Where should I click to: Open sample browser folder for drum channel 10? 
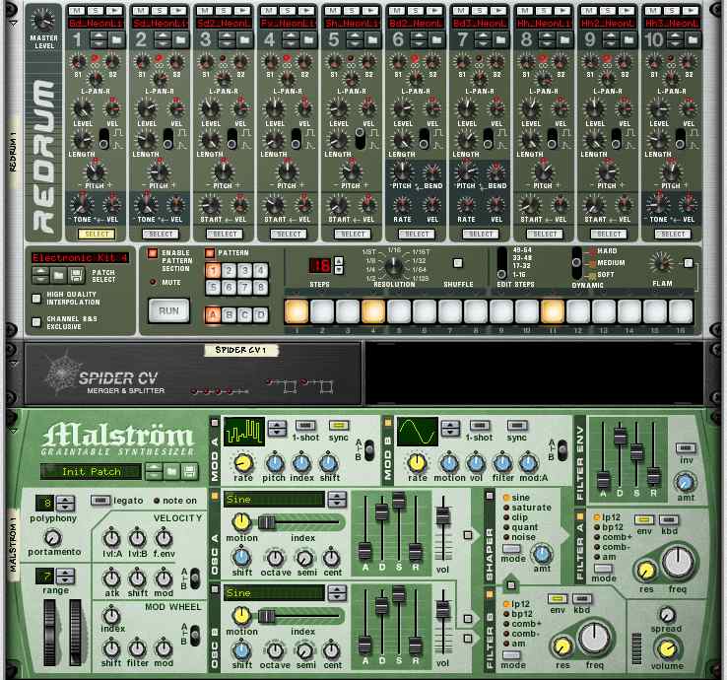(693, 40)
